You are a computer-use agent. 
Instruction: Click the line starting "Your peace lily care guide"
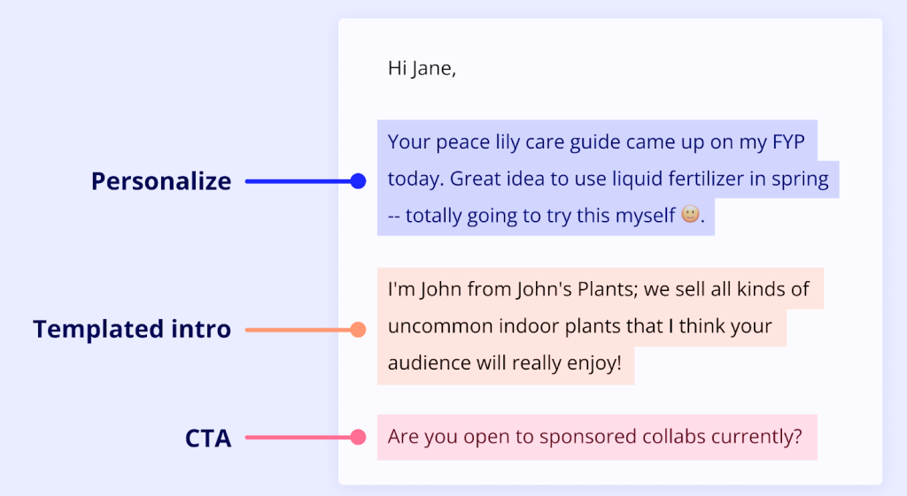602,142
